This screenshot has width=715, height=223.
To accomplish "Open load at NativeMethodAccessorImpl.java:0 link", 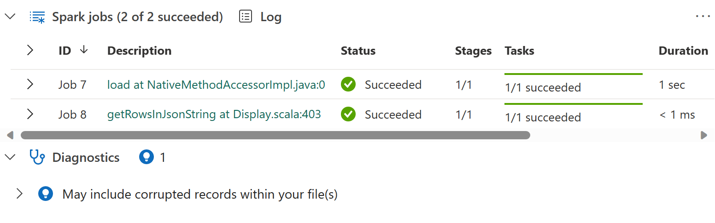I will point(216,85).
